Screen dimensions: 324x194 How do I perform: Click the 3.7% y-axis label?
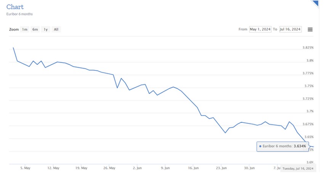(x=310, y=111)
